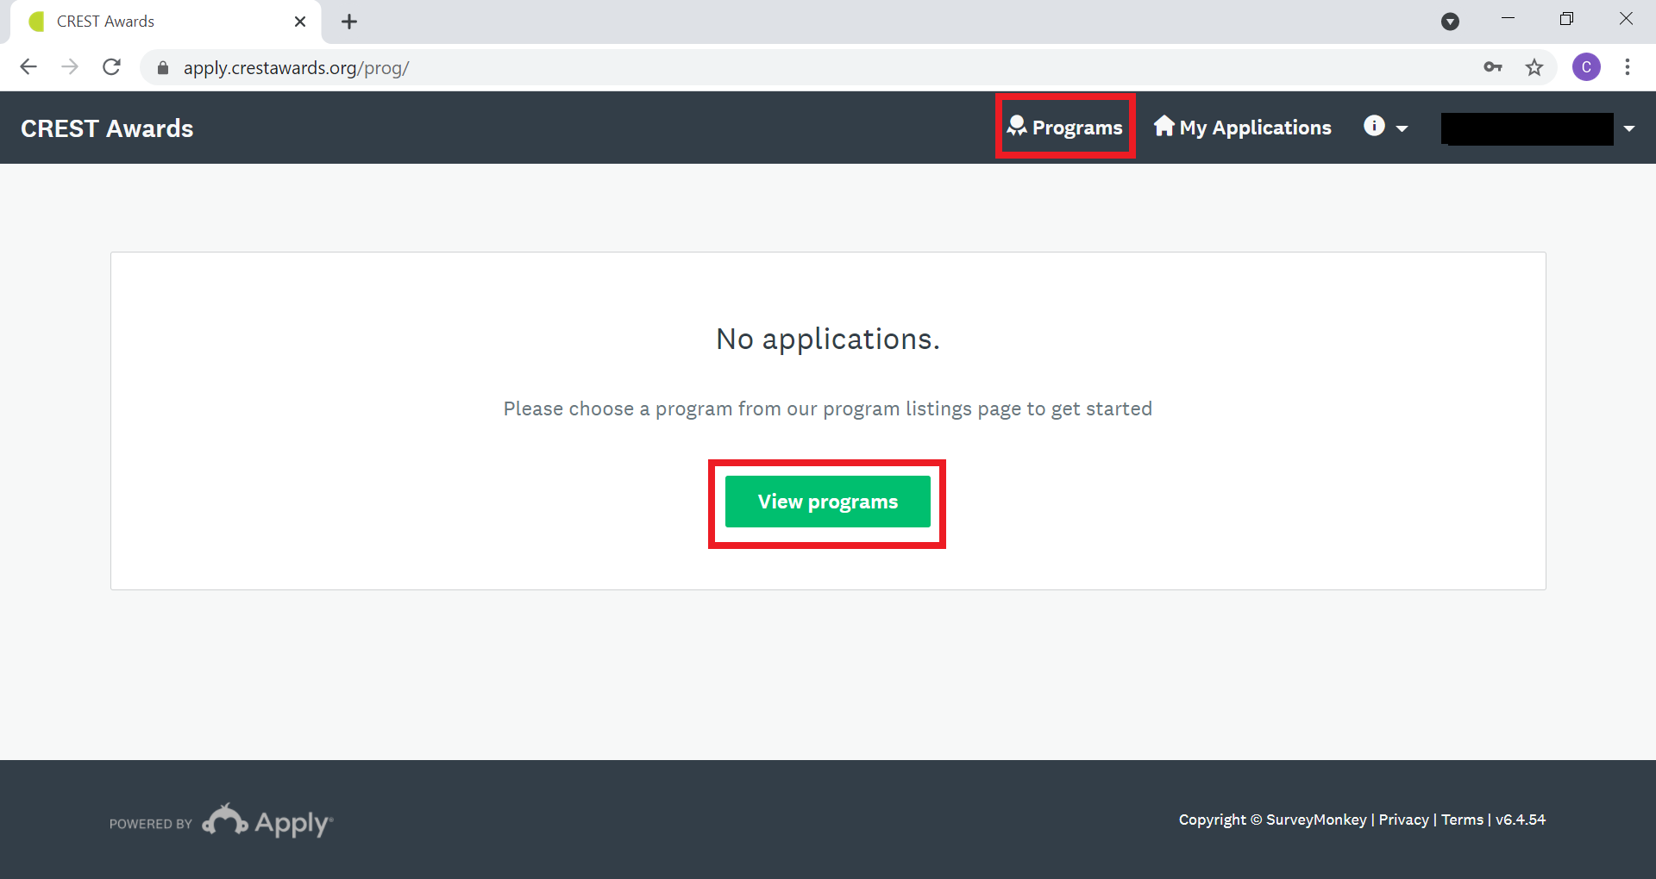Restore down the browser window
The image size is (1656, 879).
[x=1566, y=19]
